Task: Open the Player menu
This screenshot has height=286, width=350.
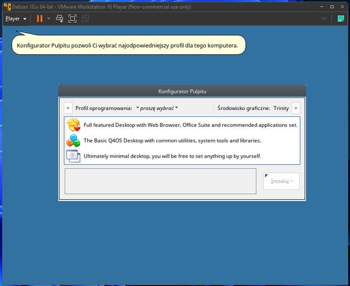Action: click(x=16, y=19)
